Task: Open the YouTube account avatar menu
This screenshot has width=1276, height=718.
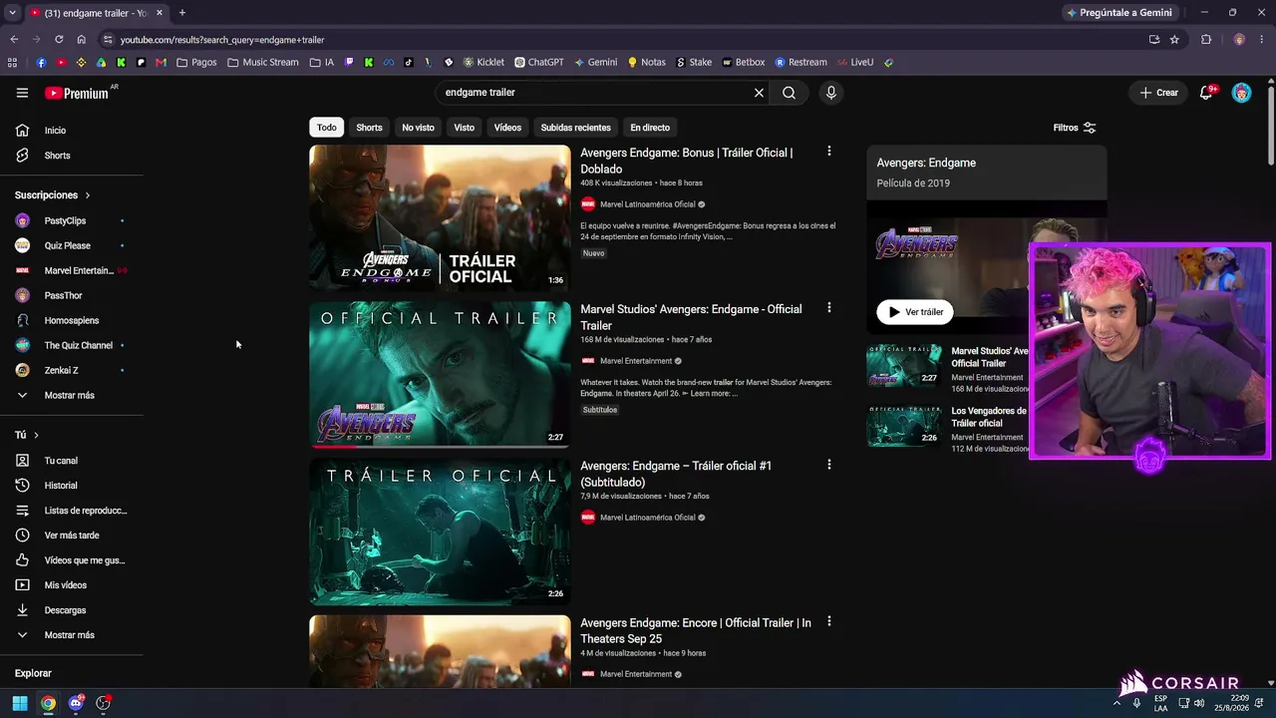Action: (x=1241, y=93)
